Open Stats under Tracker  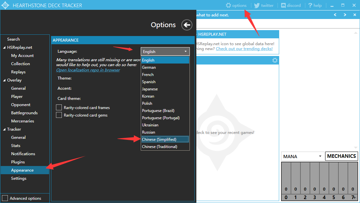(x=16, y=146)
